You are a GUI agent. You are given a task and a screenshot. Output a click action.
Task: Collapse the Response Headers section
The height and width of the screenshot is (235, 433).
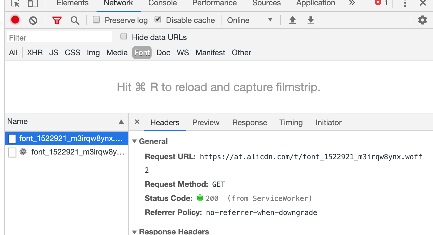(135, 232)
